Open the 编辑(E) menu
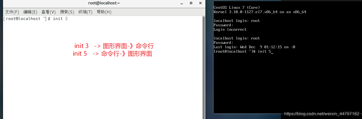This screenshot has width=362, height=119. point(30,12)
